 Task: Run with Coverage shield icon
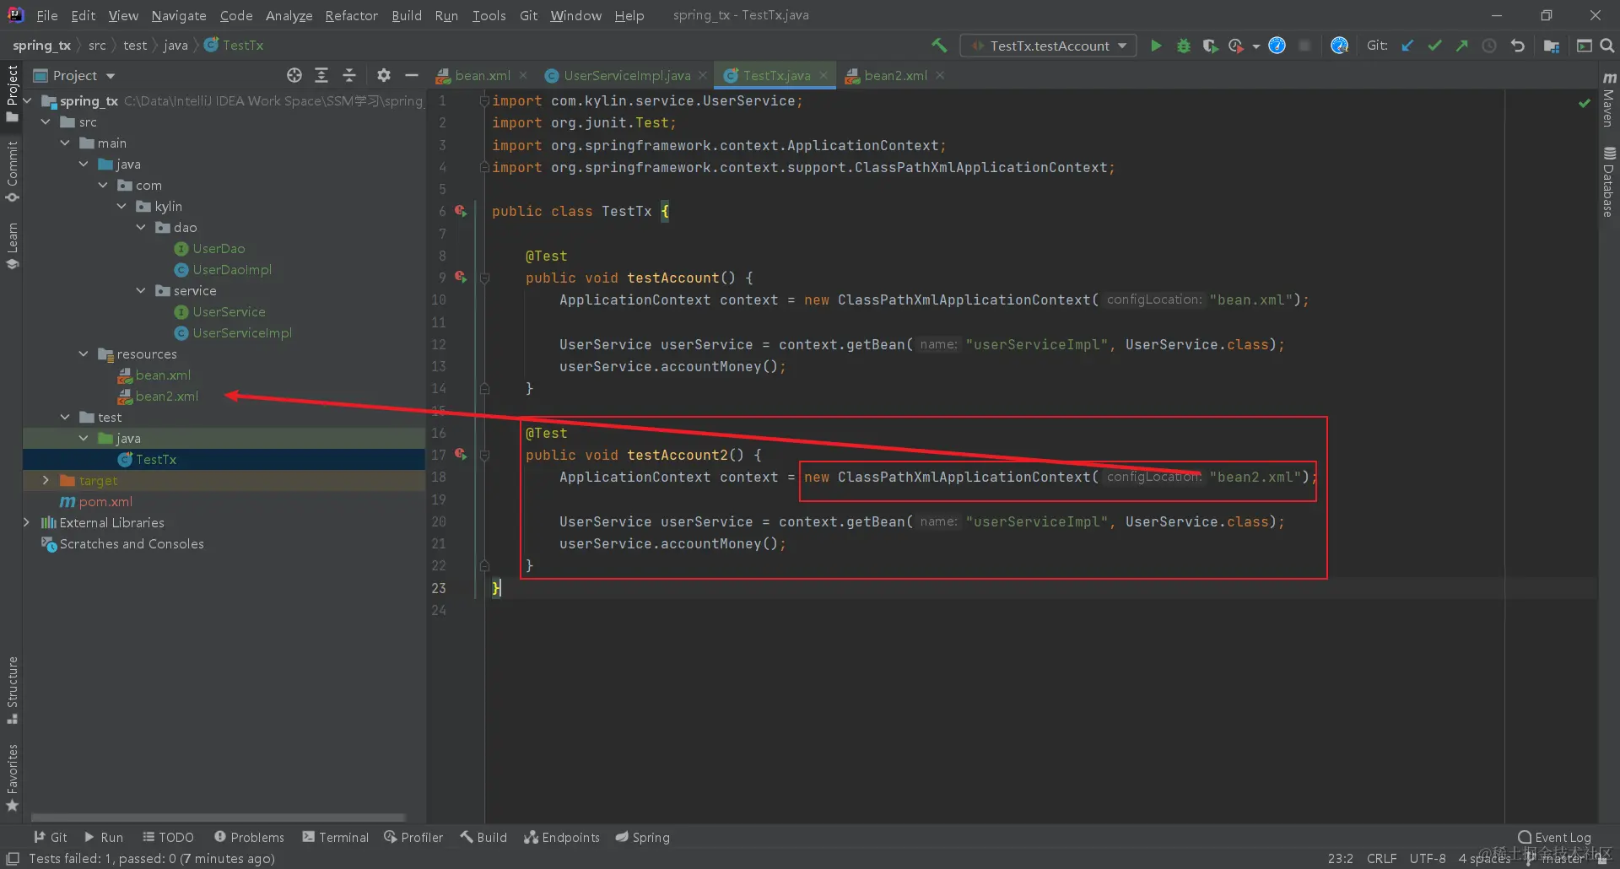1210,46
